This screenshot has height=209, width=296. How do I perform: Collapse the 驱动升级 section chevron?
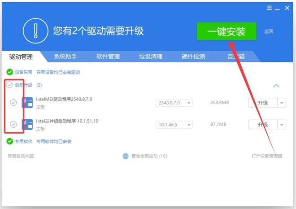276,86
